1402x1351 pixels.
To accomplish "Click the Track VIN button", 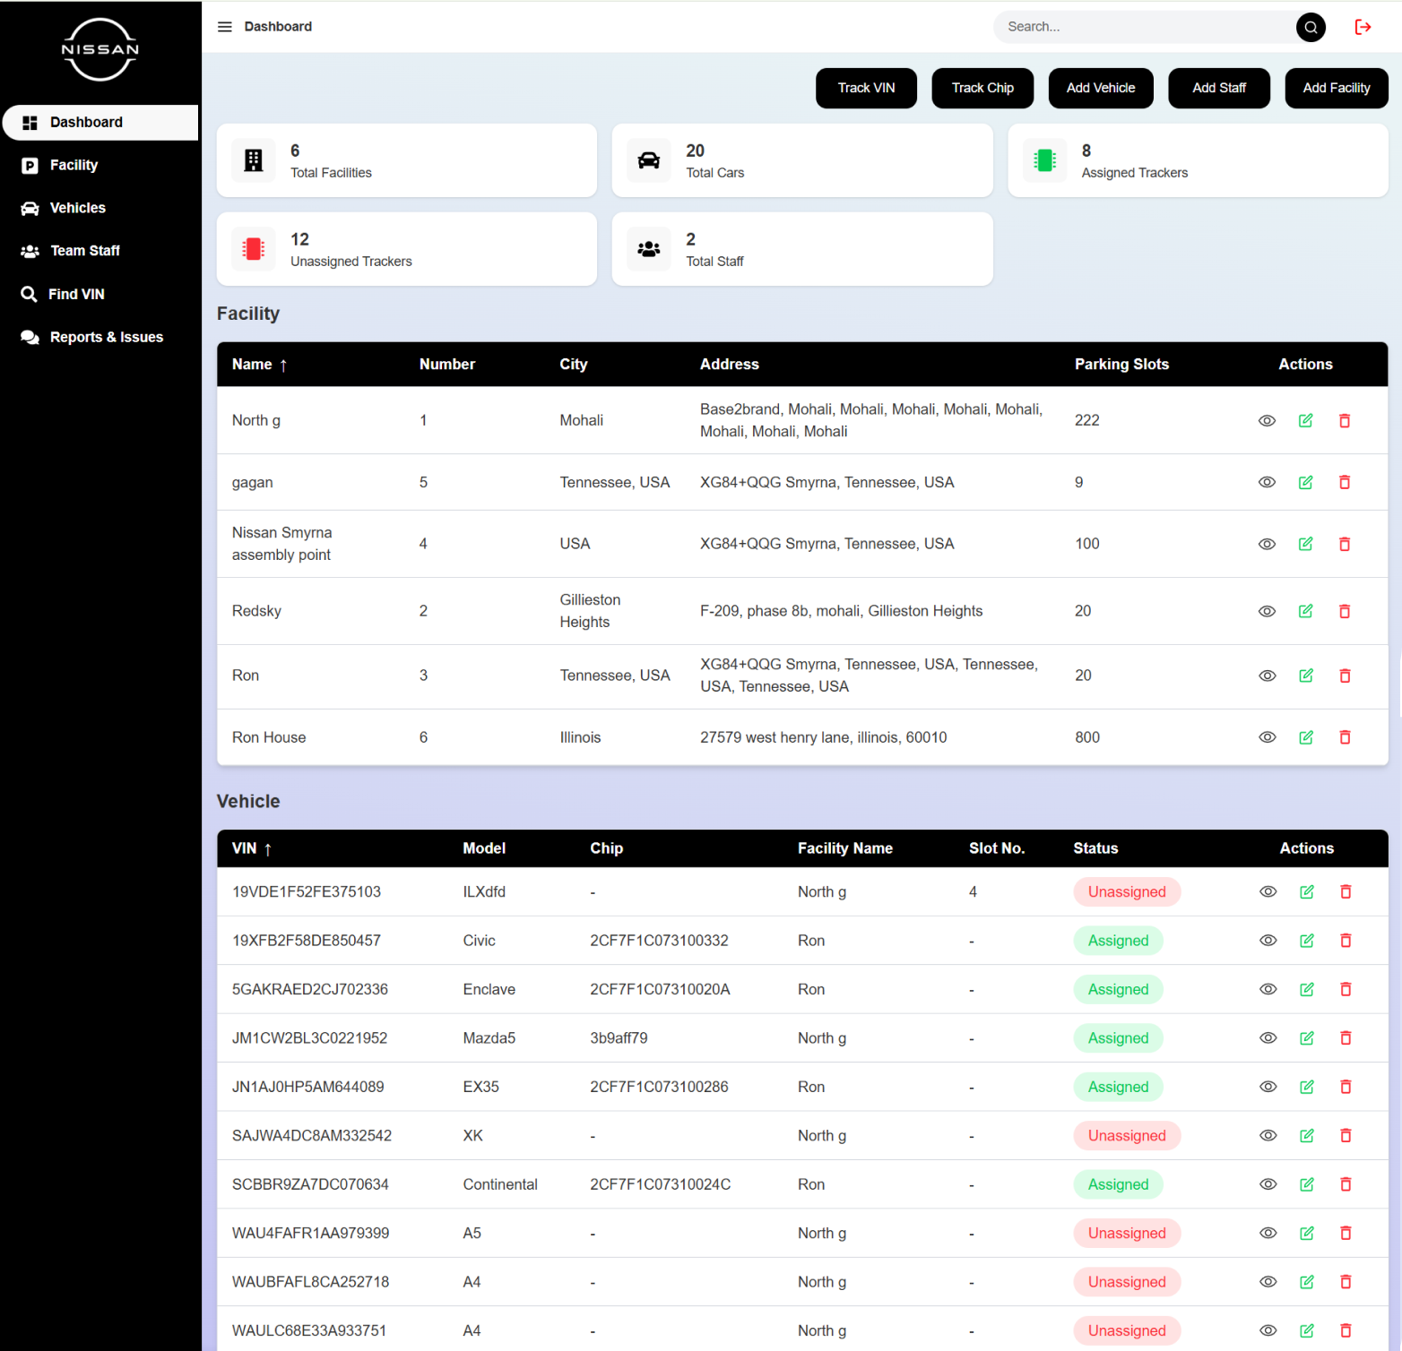I will tap(866, 88).
